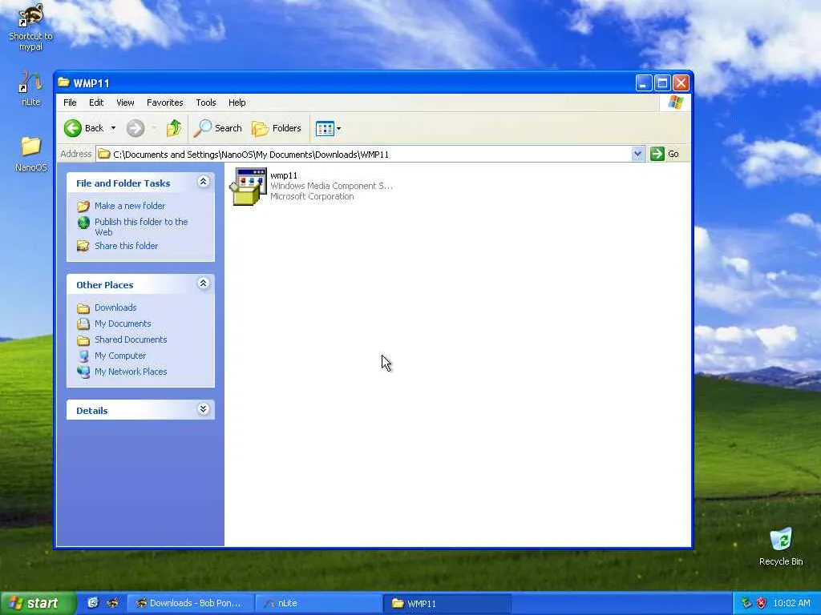
Task: Open the View menu
Action: (125, 102)
